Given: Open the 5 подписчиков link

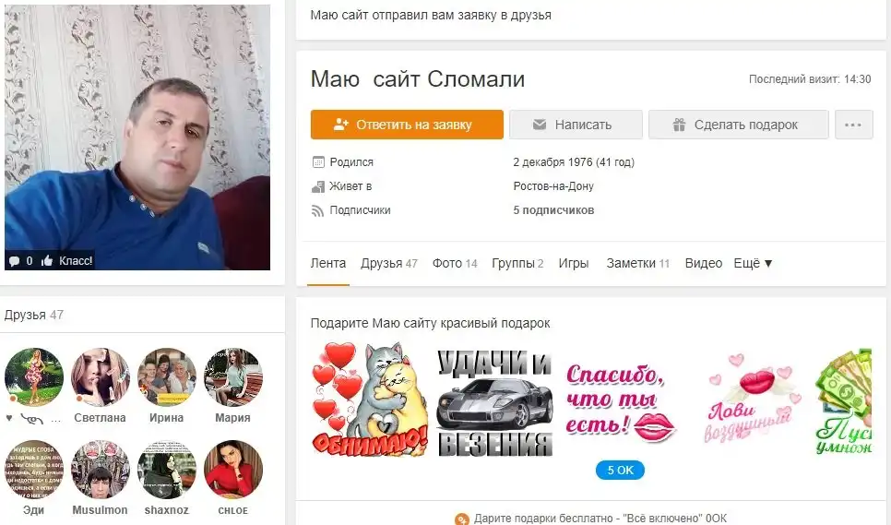Looking at the screenshot, I should click(x=553, y=210).
